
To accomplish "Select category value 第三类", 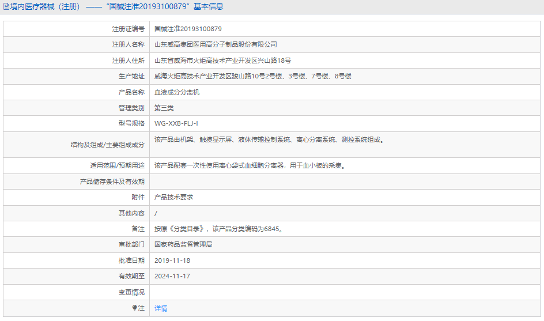I will click(x=164, y=108).
